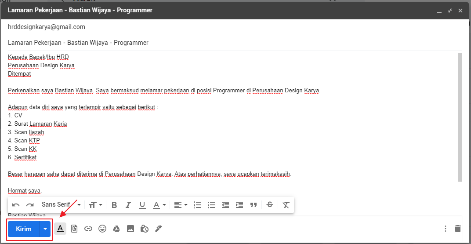
Task: Increase the indent level
Action: [x=239, y=205]
